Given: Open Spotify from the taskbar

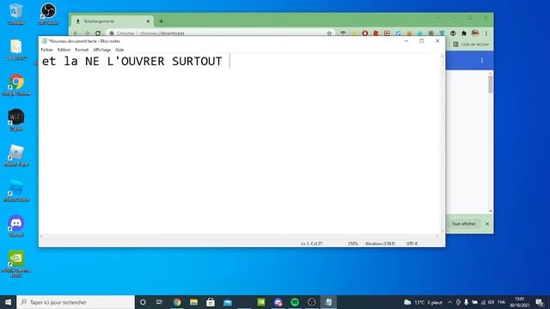Looking at the screenshot, I should [295, 302].
